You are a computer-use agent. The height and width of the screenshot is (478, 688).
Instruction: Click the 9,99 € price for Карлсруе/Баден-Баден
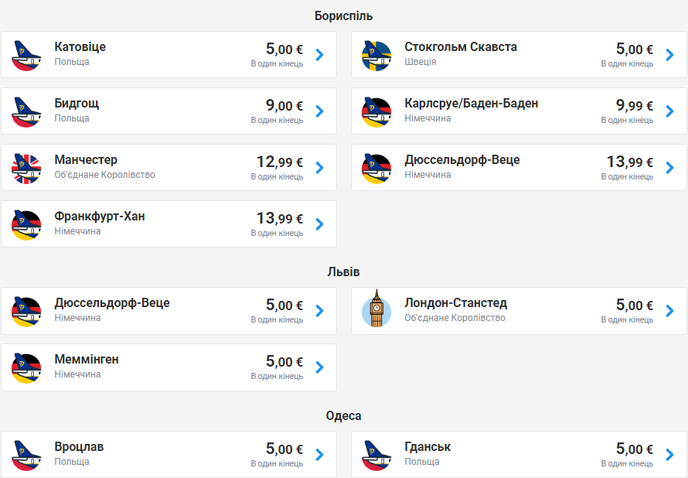click(629, 105)
